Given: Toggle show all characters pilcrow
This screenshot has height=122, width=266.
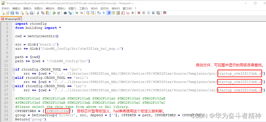Looking at the screenshot, I should pos(104,13).
